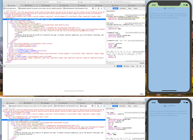Viewport: 193px width, 140px height.
Task: Select Layers panel in upper sidebar
Action: [135, 8]
